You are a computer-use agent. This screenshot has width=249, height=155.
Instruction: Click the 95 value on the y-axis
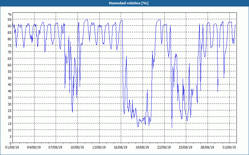10,20
